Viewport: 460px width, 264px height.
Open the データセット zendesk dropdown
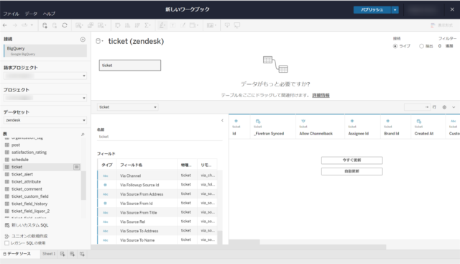[45, 120]
